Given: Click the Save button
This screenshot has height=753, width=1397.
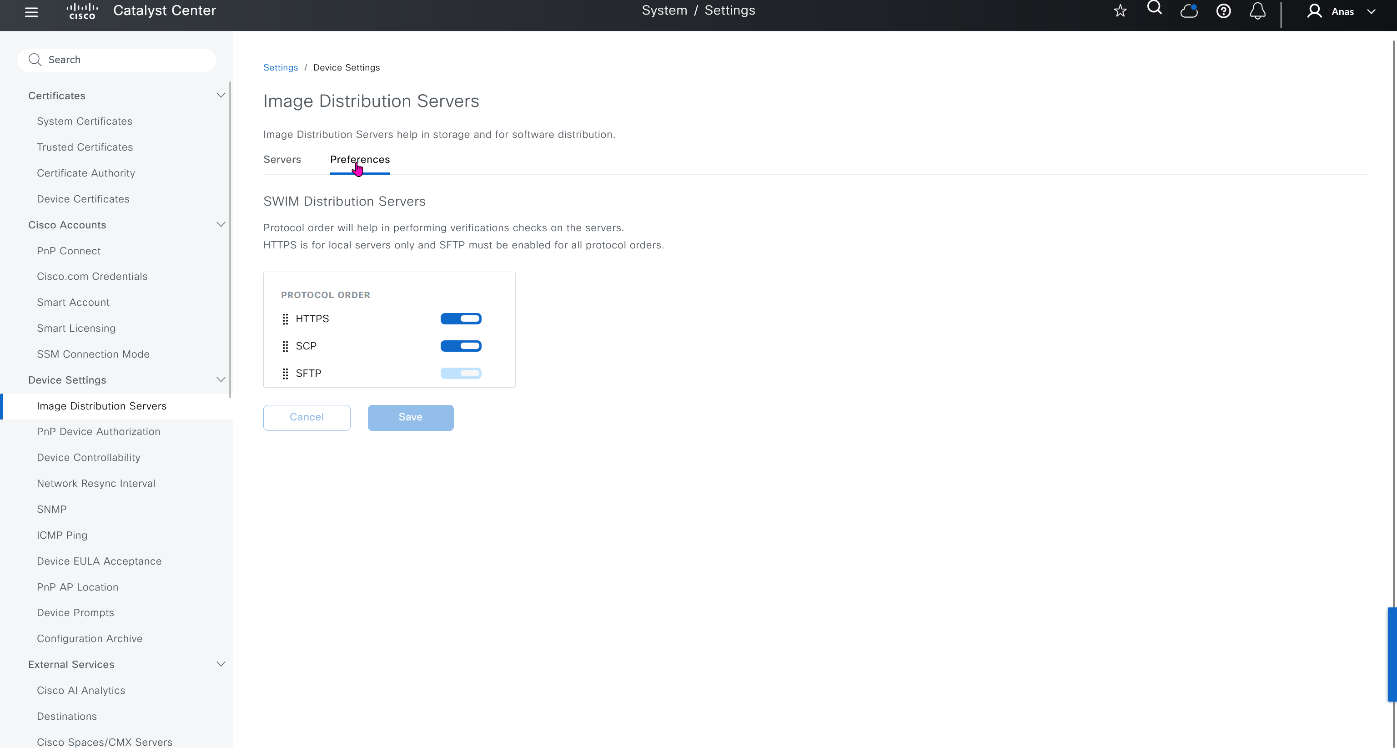Looking at the screenshot, I should click(410, 417).
